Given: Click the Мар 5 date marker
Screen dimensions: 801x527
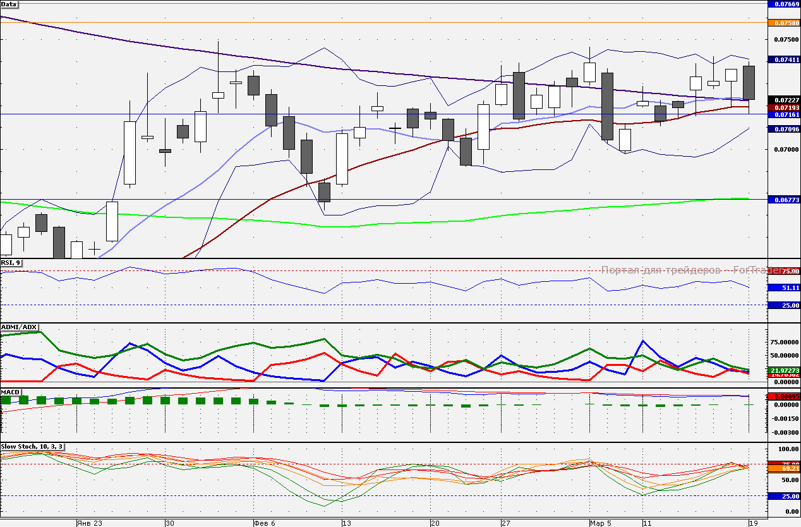Looking at the screenshot, I should coord(600,523).
